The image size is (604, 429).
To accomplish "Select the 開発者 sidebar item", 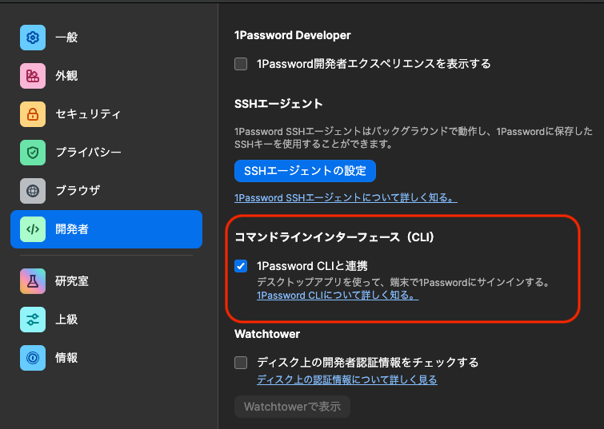I will 106,229.
